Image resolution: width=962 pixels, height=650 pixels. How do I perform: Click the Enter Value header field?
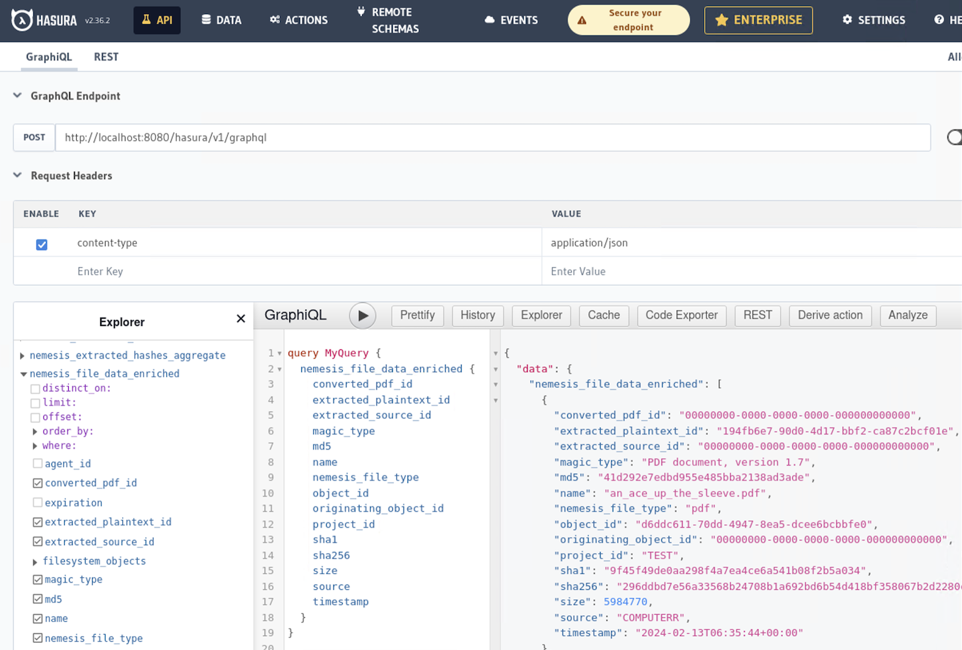coord(752,271)
